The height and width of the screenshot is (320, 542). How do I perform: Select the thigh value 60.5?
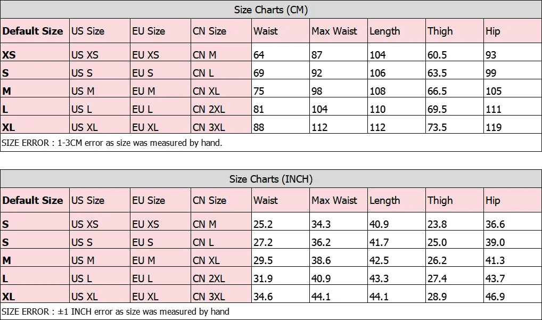coord(437,55)
